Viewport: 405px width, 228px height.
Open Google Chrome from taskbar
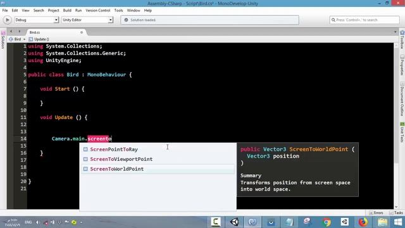327,222
